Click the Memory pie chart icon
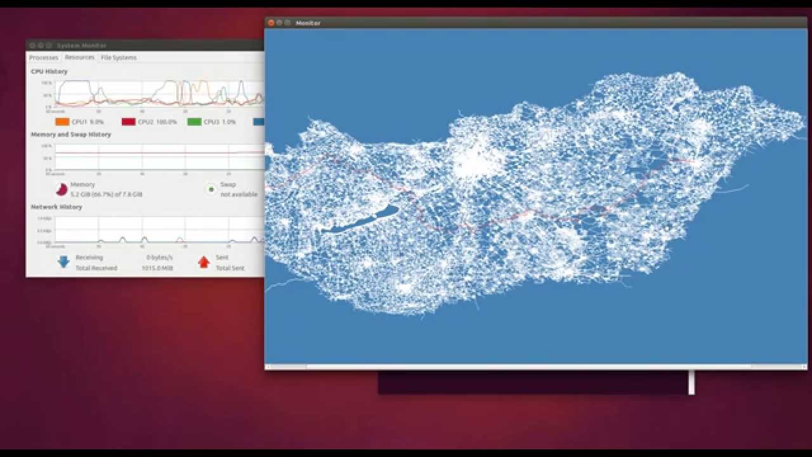The width and height of the screenshot is (812, 457). 62,189
